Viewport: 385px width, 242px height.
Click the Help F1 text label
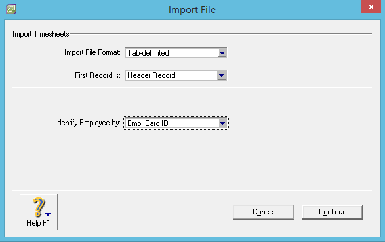click(x=38, y=223)
